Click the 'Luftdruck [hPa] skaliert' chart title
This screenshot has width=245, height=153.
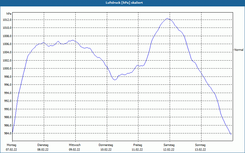(x=124, y=3)
